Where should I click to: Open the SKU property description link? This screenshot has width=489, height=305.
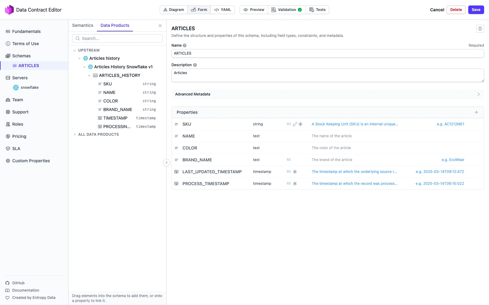click(355, 124)
